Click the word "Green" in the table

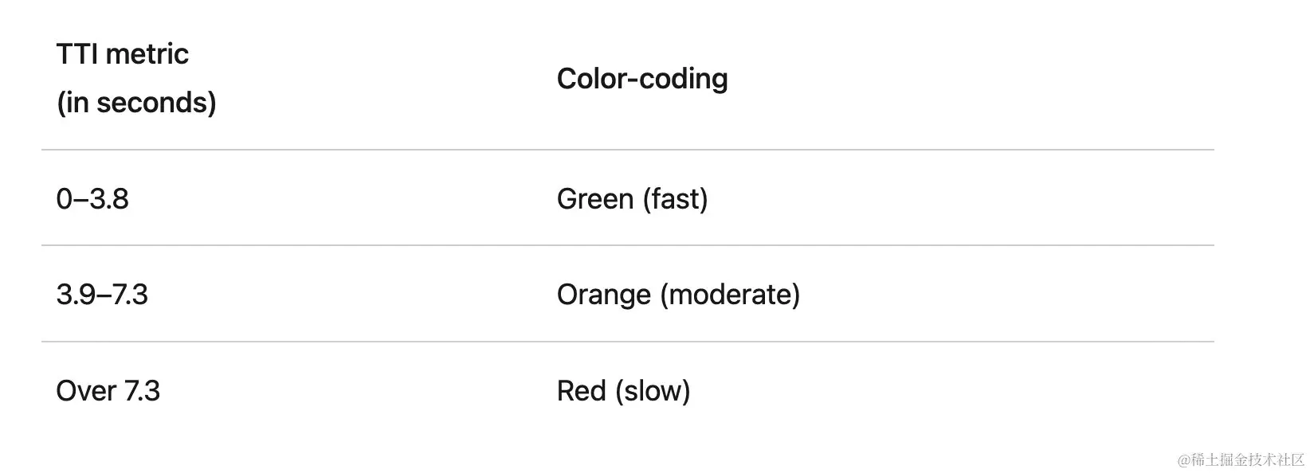tap(595, 199)
